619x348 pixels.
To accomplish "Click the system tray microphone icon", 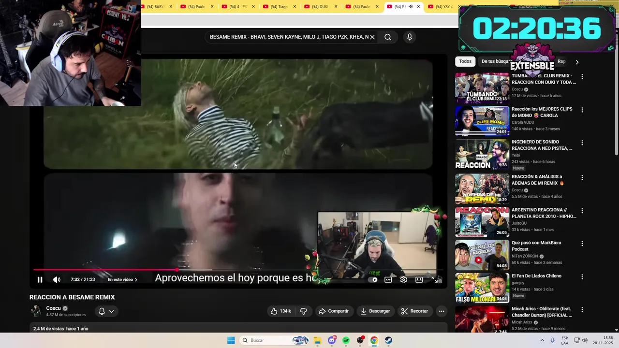I will (553, 340).
